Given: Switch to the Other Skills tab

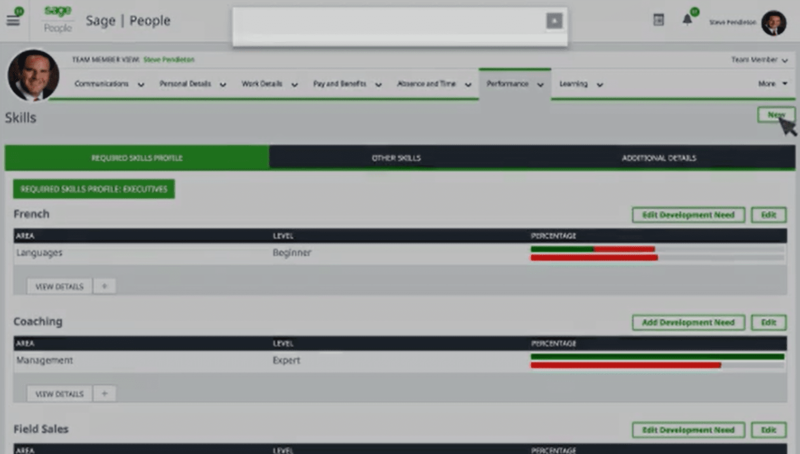Looking at the screenshot, I should point(396,158).
